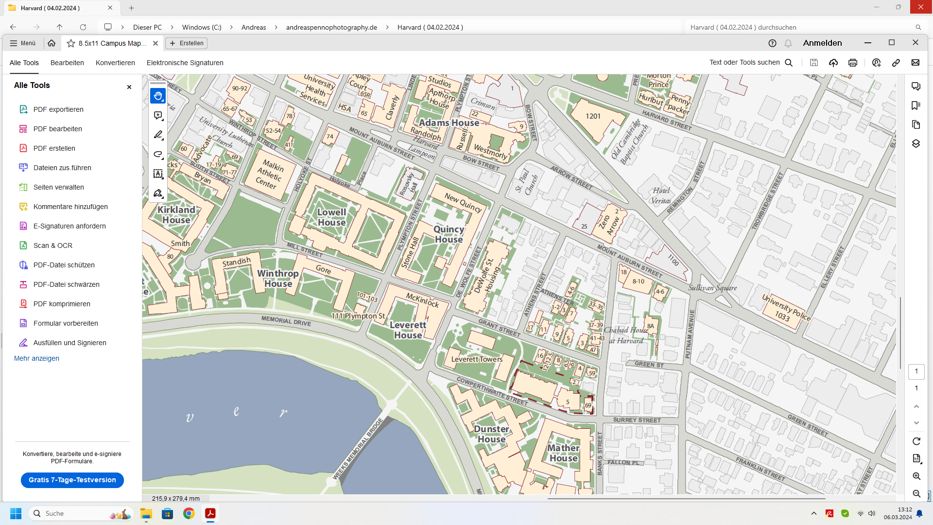Viewport: 933px width, 525px height.
Task: Open the Layers panel icon
Action: click(916, 144)
